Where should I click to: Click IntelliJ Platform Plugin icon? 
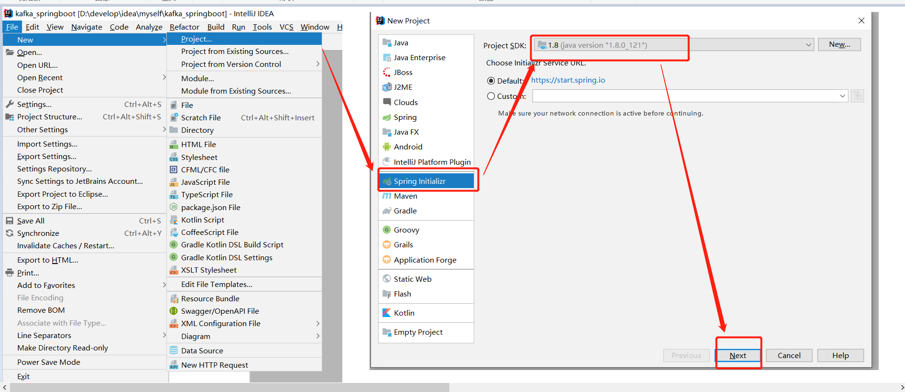tap(387, 162)
